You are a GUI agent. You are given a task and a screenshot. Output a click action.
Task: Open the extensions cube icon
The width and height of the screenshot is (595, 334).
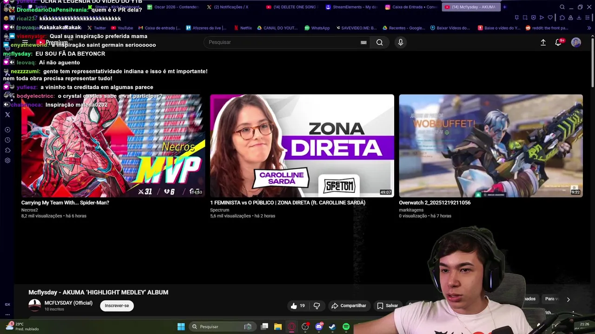(x=562, y=18)
